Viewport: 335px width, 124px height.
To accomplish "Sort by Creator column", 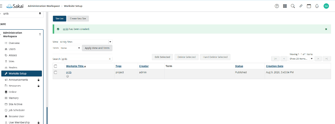I will coord(144,66).
